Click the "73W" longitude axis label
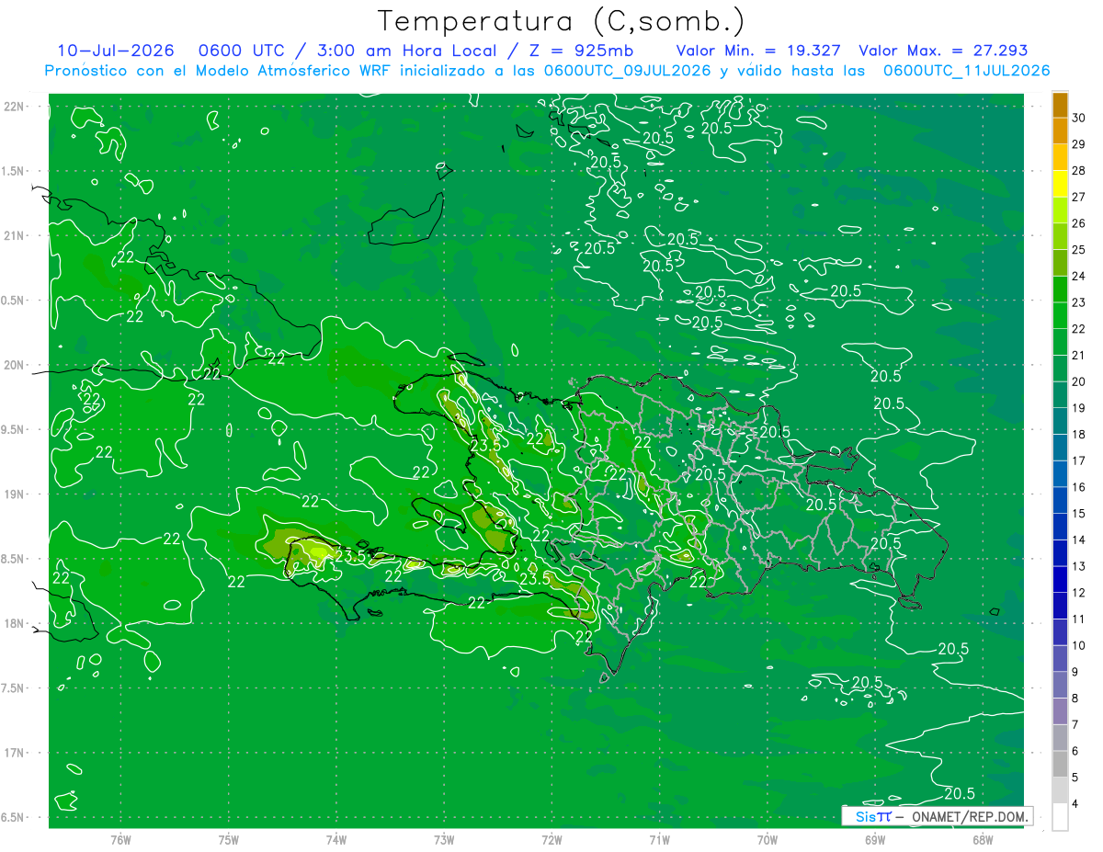This screenshot has width=1103, height=852. (x=444, y=840)
